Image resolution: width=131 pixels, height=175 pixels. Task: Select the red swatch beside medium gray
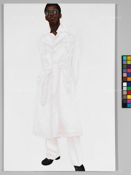(x=129, y=93)
